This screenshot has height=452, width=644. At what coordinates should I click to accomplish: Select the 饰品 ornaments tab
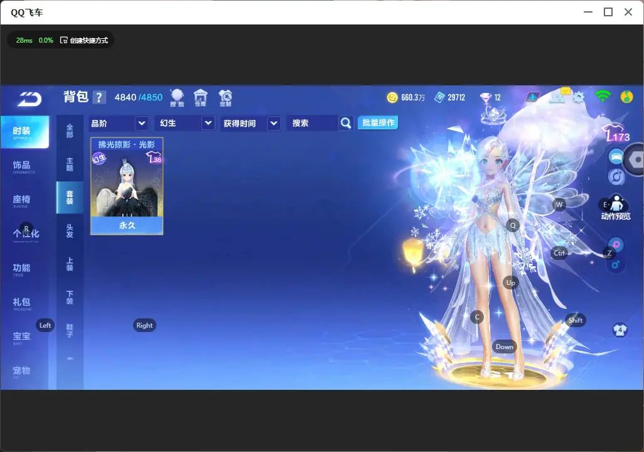24,166
